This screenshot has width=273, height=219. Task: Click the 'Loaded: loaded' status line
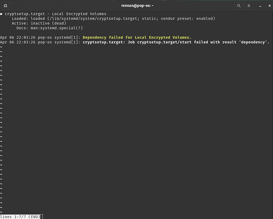(113, 18)
